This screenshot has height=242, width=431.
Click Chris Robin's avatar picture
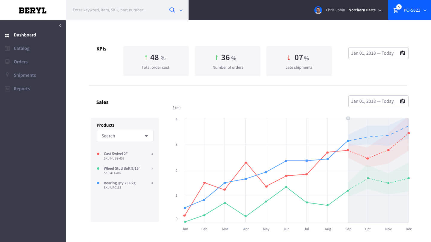[x=318, y=10]
